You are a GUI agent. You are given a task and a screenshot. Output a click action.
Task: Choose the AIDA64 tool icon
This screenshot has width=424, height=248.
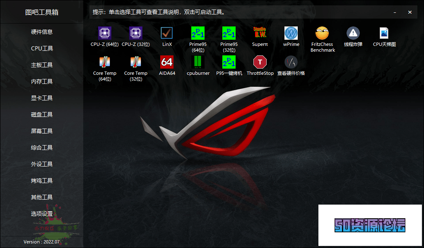[x=167, y=62]
